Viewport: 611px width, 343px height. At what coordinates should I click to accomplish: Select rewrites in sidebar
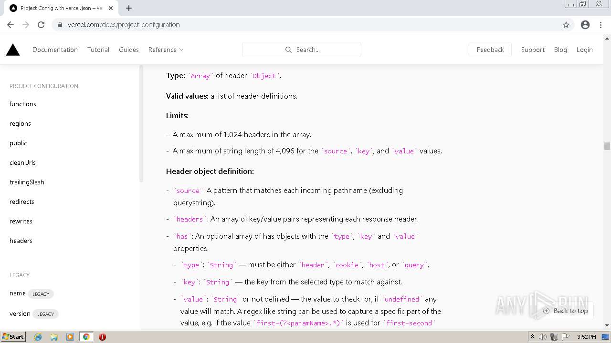(21, 221)
